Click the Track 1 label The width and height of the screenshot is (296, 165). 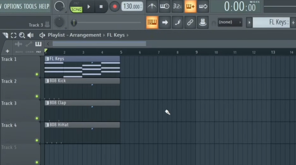pos(9,59)
